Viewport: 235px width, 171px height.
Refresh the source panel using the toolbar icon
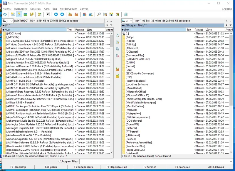coord(5,14)
